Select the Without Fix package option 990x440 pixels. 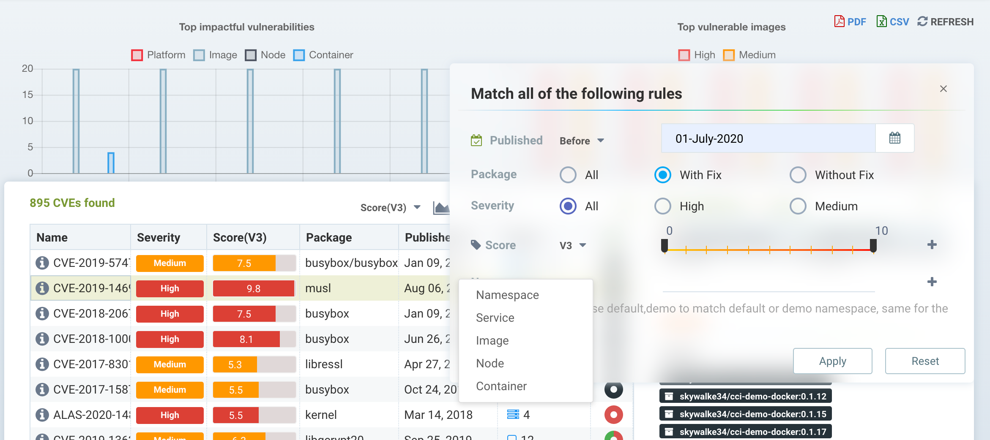point(798,175)
